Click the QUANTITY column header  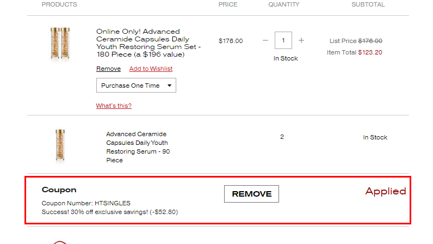coord(283,4)
